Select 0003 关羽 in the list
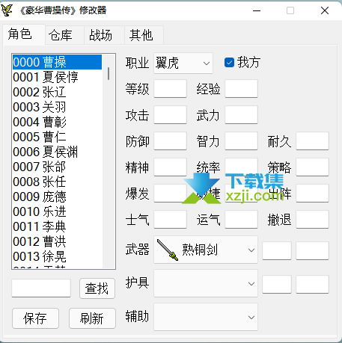Image resolution: width=342 pixels, height=343 pixels. coord(57,107)
